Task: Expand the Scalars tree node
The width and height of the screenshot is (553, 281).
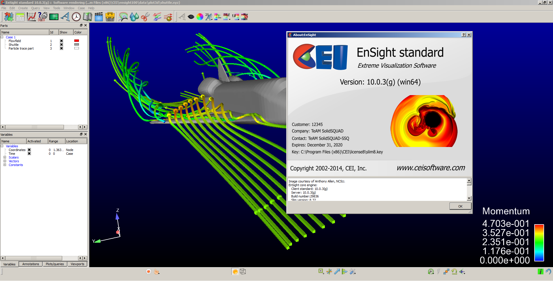Action: [x=5, y=157]
